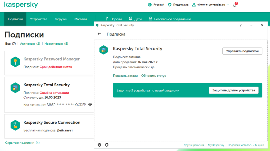Click Защитить другие устройства button
This screenshot has height=151, width=270.
pos(234,90)
